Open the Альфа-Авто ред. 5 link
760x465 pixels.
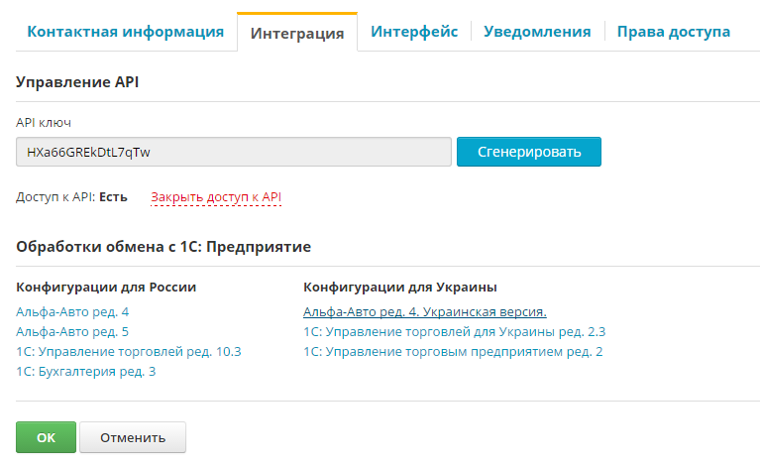[x=72, y=331]
